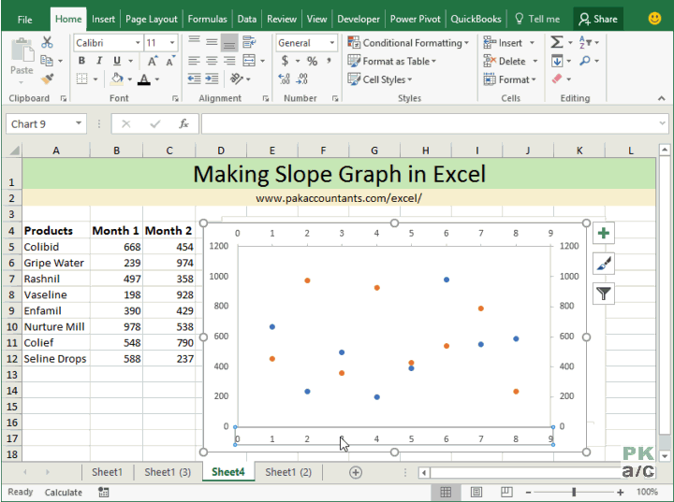Viewport: 674px width, 502px height.
Task: Switch to Sheet1 (3) worksheet tab
Action: pos(168,472)
